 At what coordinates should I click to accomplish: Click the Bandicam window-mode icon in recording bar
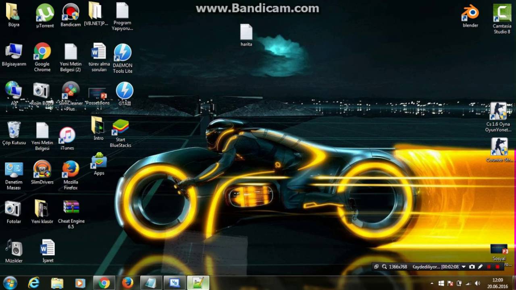click(x=376, y=267)
